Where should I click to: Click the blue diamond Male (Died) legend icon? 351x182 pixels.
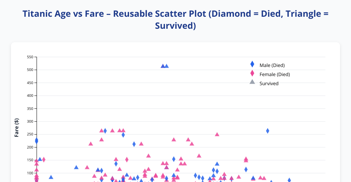[x=252, y=64]
